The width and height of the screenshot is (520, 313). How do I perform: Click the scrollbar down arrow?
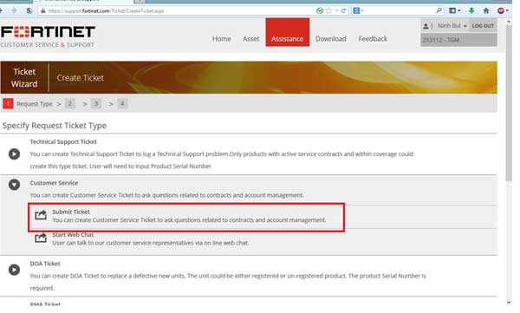509,303
